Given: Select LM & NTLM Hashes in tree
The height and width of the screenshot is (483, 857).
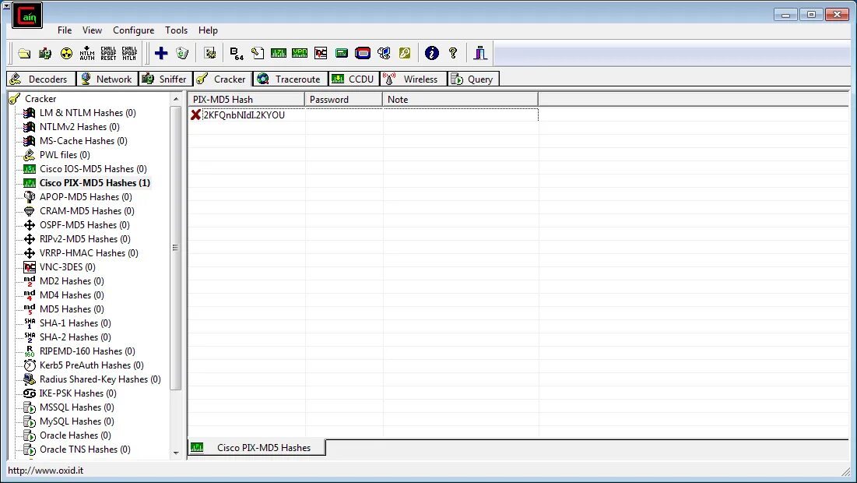Looking at the screenshot, I should click(87, 113).
